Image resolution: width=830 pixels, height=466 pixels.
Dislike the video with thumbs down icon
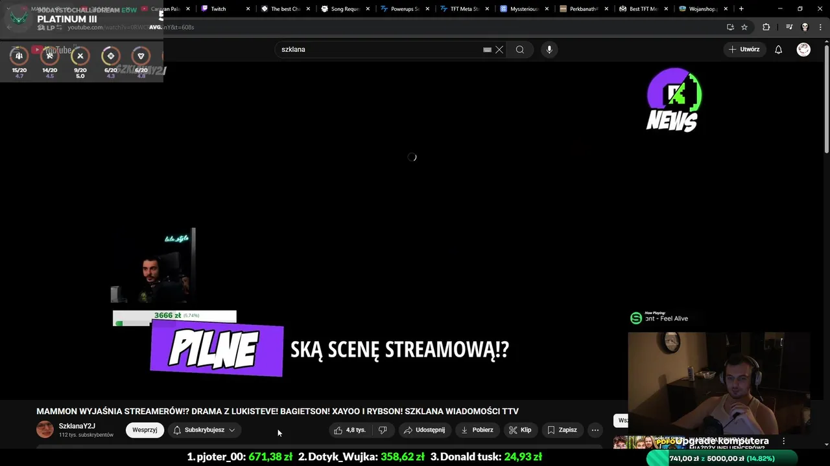(x=383, y=430)
